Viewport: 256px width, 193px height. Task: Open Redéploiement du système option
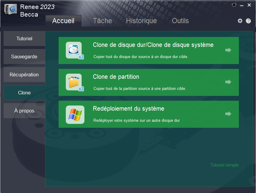148,114
